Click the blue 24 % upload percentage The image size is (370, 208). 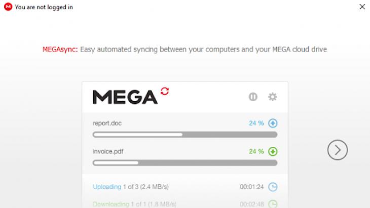[256, 123]
